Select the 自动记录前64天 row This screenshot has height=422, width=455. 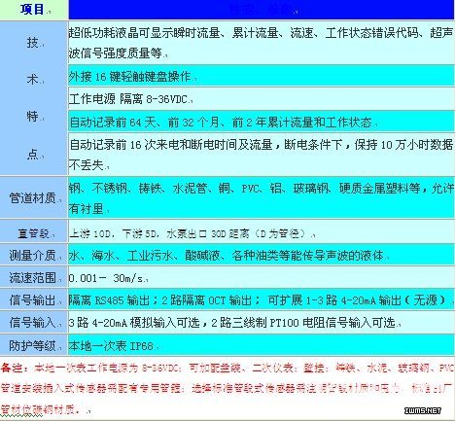pos(262,122)
